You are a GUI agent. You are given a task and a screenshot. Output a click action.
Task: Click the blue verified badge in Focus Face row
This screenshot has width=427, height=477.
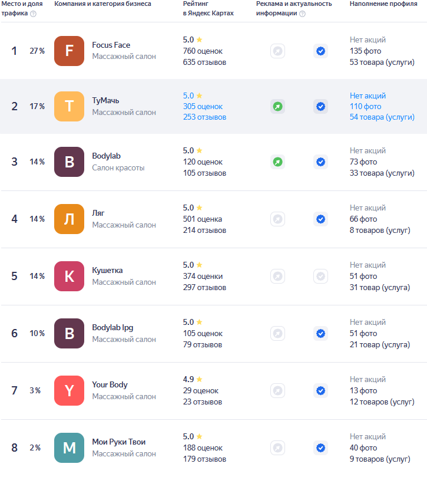[320, 51]
